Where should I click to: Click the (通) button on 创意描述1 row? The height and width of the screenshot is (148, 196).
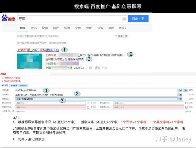[180, 95]
